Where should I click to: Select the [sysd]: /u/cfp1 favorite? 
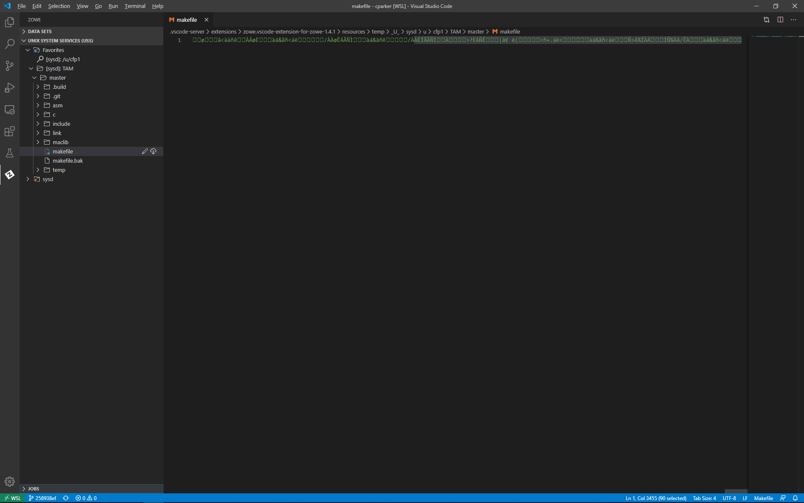click(x=63, y=59)
